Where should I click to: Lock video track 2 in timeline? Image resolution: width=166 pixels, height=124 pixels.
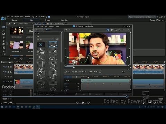pyautogui.click(x=11, y=82)
